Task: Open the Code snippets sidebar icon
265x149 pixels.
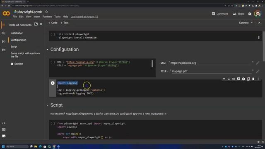Action: (x=4, y=123)
